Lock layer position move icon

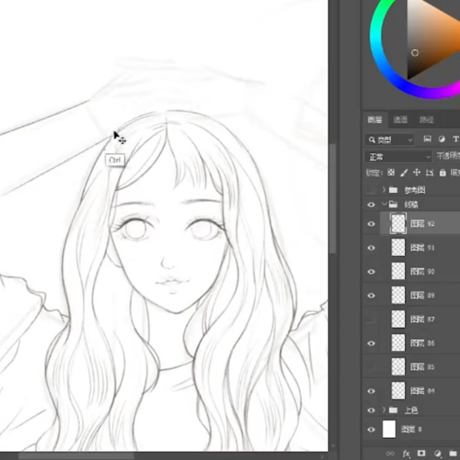pos(417,172)
